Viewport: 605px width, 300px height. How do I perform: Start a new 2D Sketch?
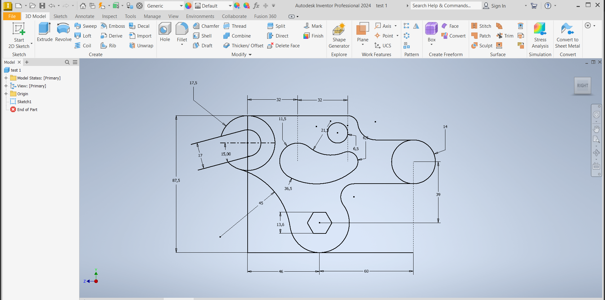19,35
